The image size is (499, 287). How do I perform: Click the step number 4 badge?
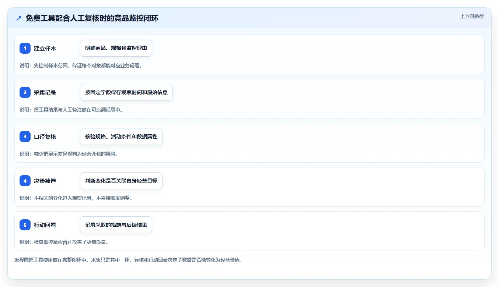pos(25,181)
